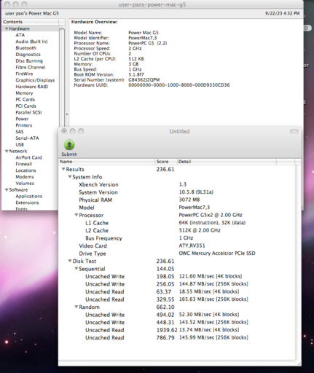This screenshot has width=314, height=373.
Task: Select the Drive Type result row
Action: tap(177, 254)
